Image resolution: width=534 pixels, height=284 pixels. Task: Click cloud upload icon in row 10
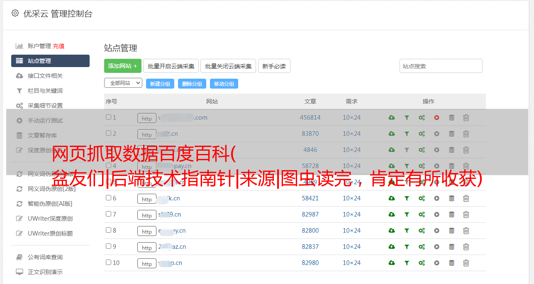coord(392,263)
